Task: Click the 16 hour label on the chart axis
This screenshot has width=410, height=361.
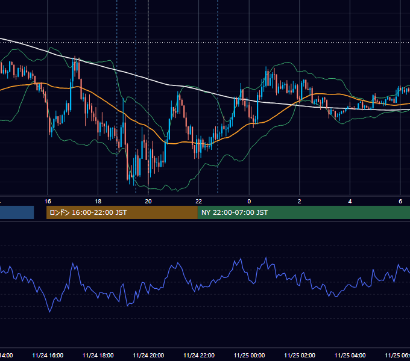Action: click(x=48, y=202)
